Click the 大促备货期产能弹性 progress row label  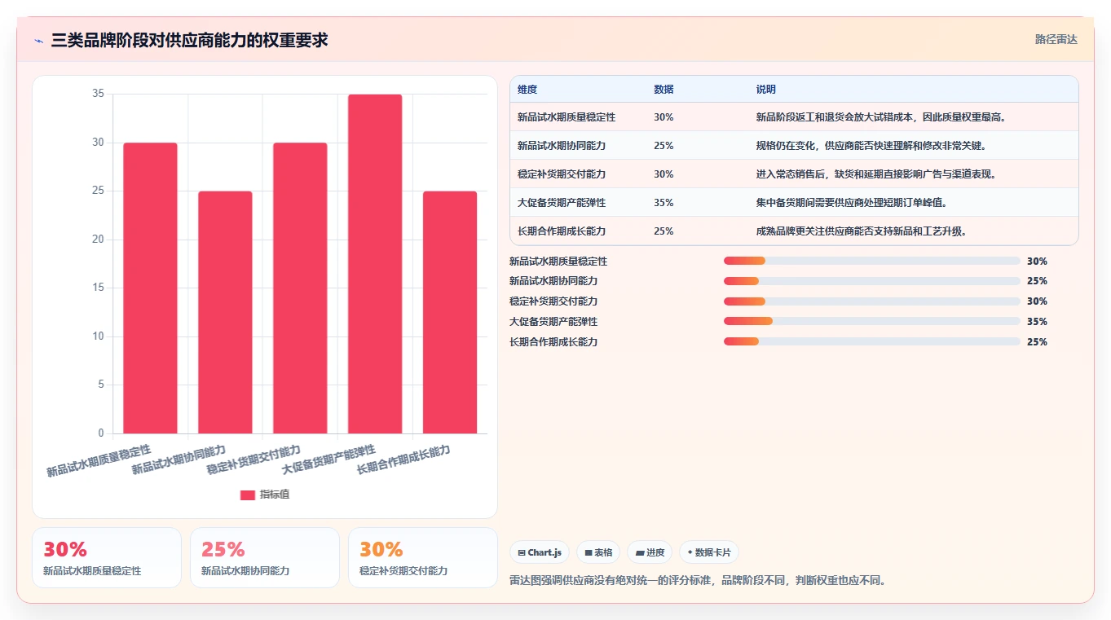pos(553,322)
